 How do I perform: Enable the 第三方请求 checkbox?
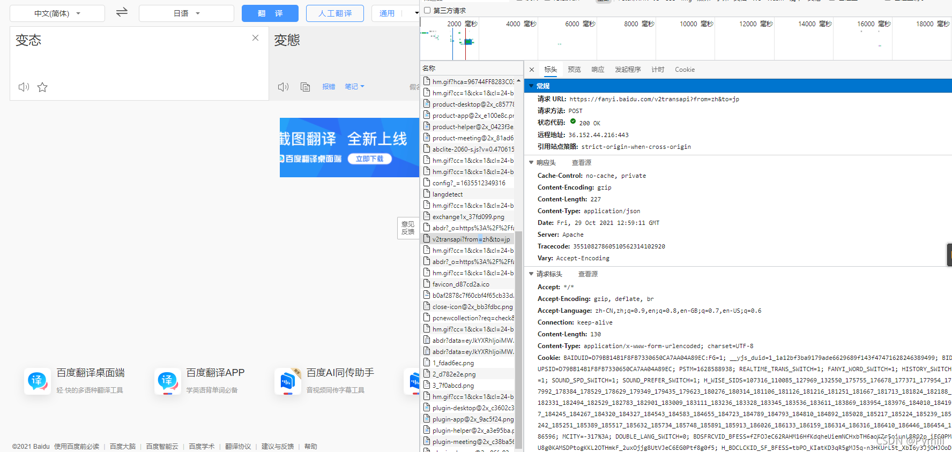click(427, 10)
